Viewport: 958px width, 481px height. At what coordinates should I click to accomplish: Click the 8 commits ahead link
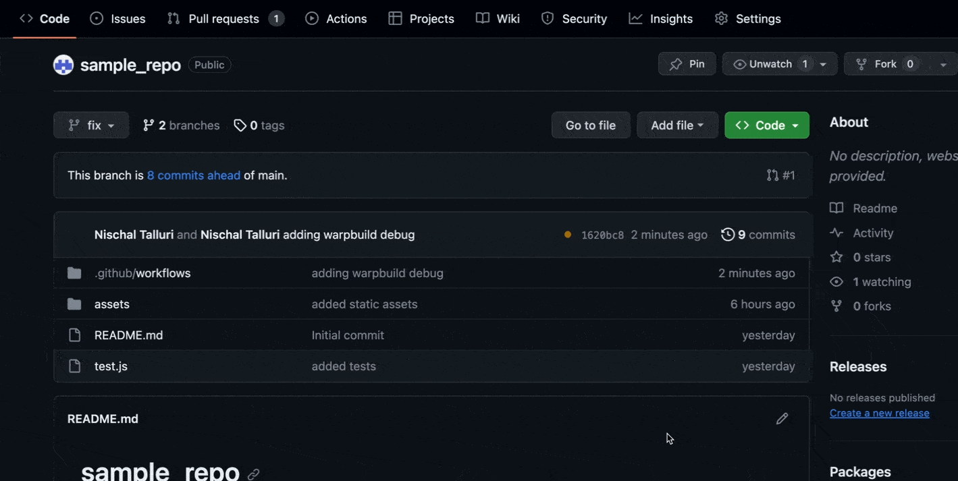(194, 175)
